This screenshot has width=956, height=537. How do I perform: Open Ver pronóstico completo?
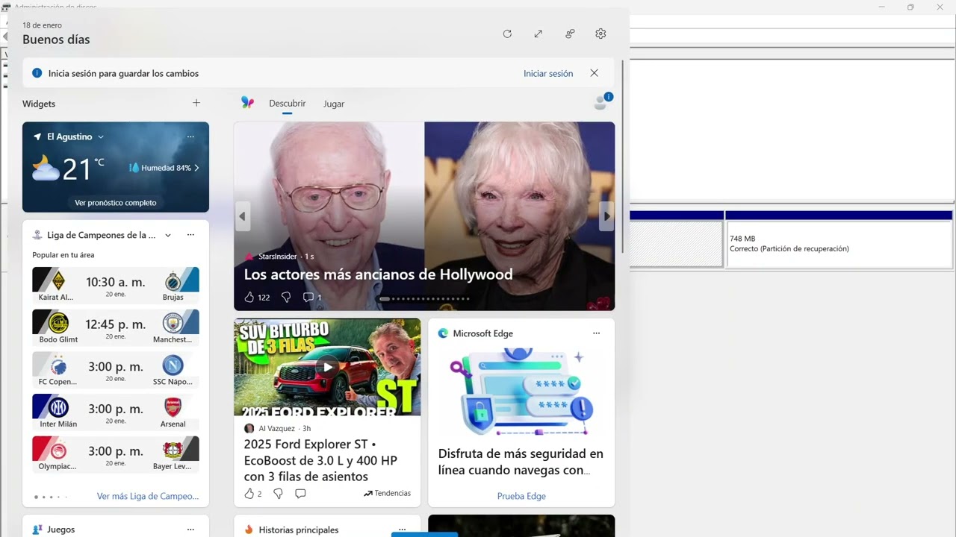coord(116,202)
